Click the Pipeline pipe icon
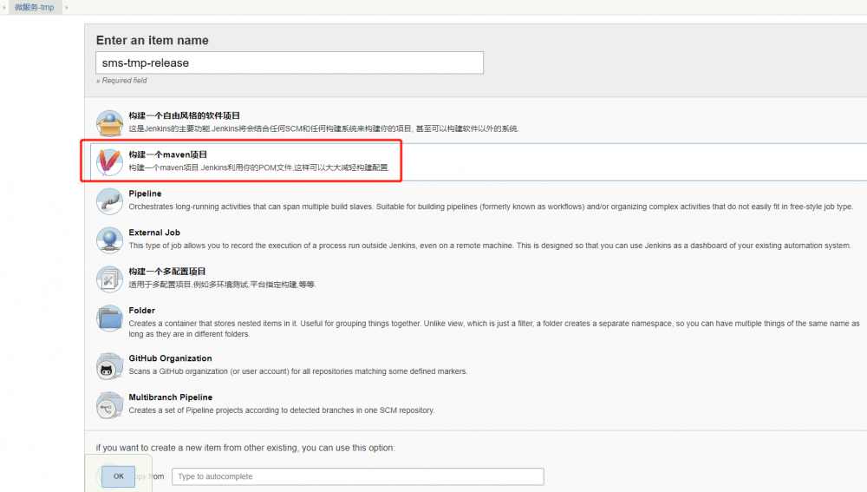The width and height of the screenshot is (867, 492). 109,201
